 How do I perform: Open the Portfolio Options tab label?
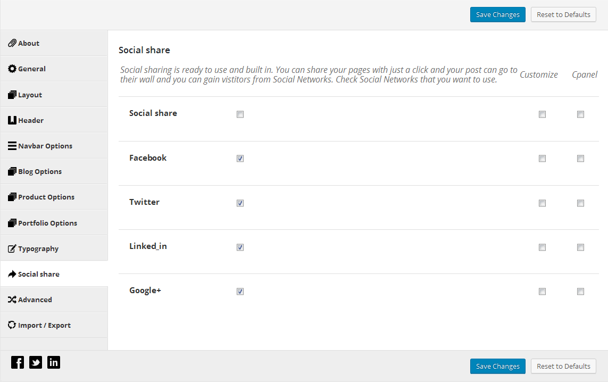click(x=48, y=223)
